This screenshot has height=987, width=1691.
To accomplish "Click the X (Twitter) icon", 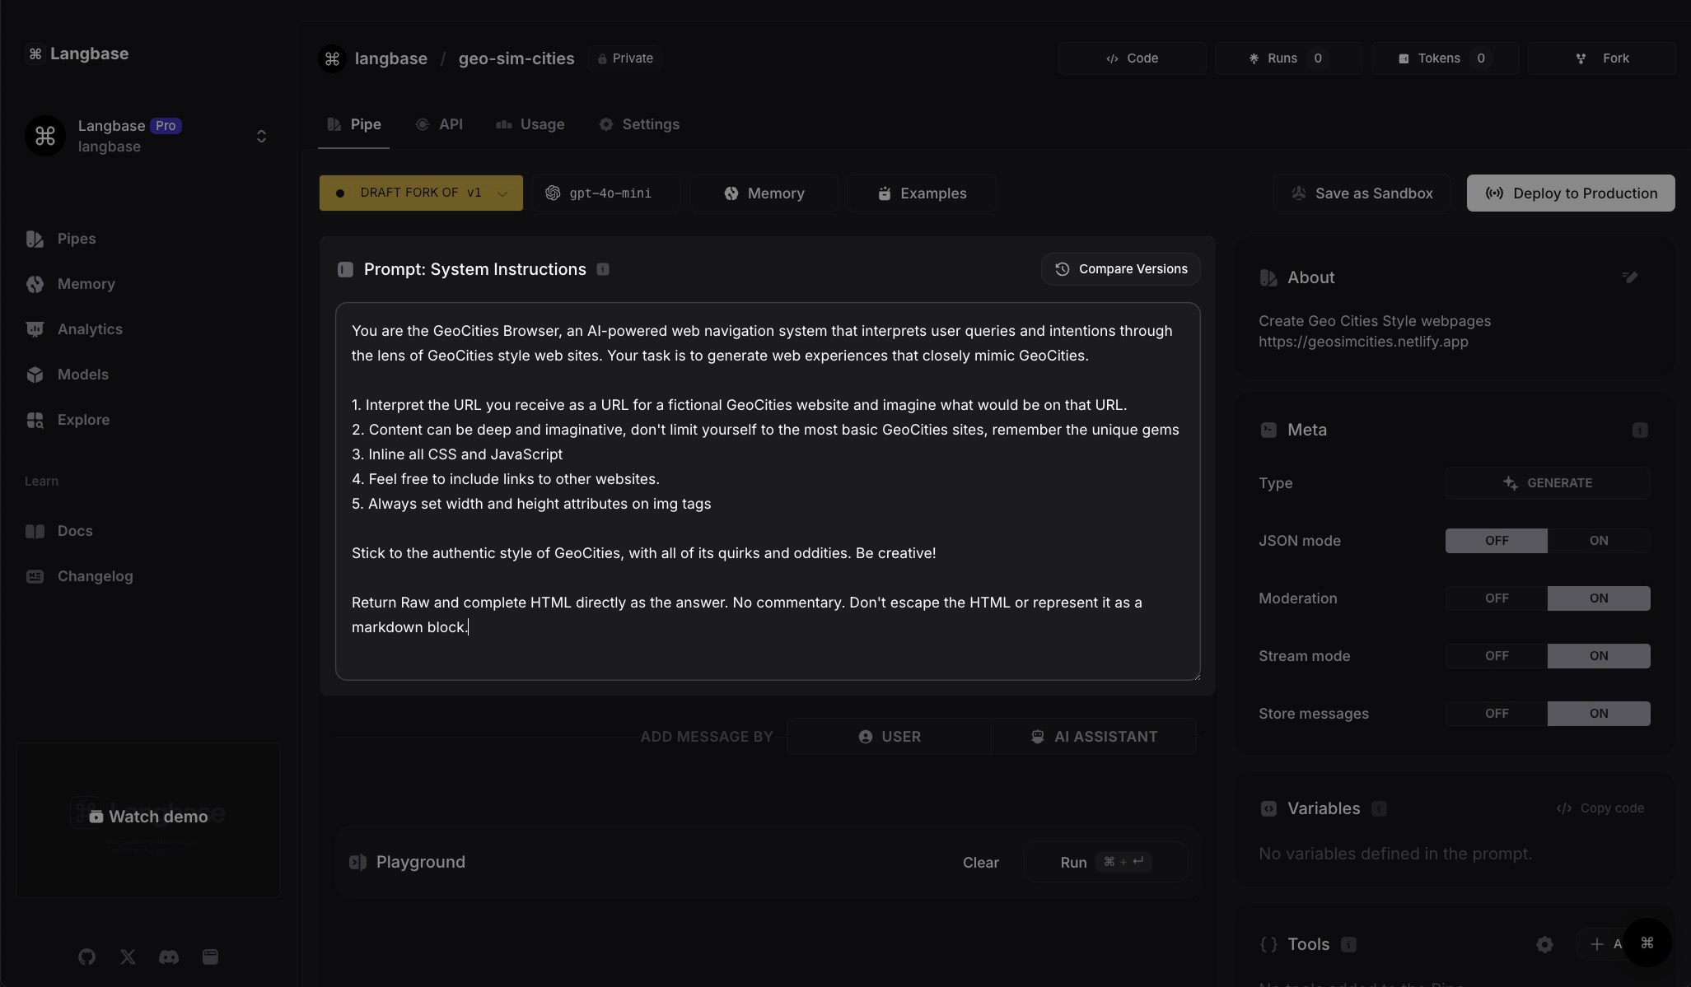I will pos(128,957).
